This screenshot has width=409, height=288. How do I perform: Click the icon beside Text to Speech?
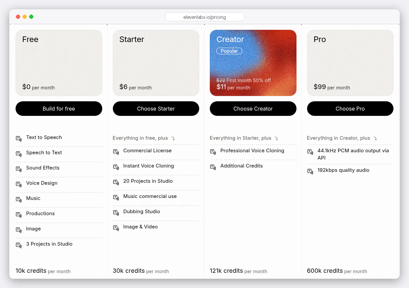[x=19, y=139]
